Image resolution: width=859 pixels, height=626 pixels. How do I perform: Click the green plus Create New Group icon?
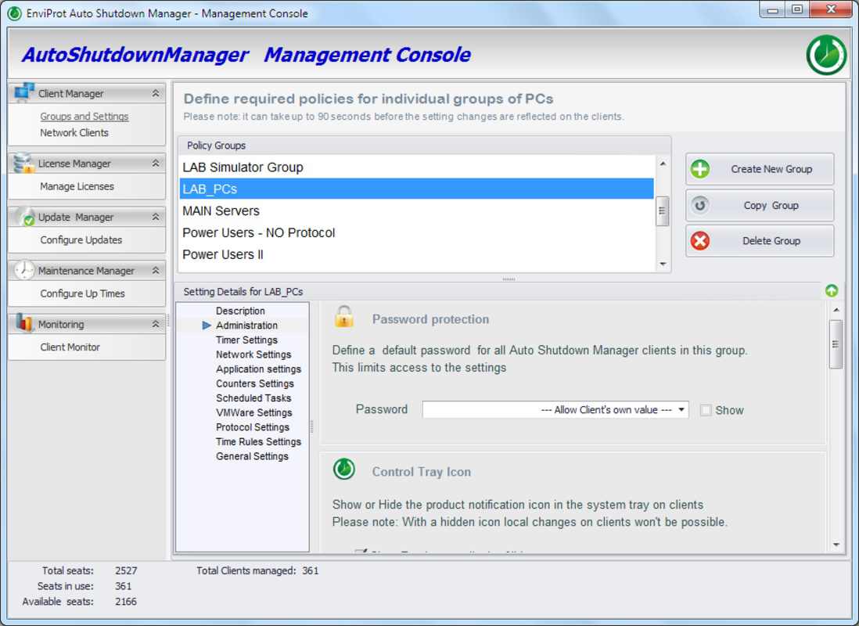pyautogui.click(x=699, y=169)
